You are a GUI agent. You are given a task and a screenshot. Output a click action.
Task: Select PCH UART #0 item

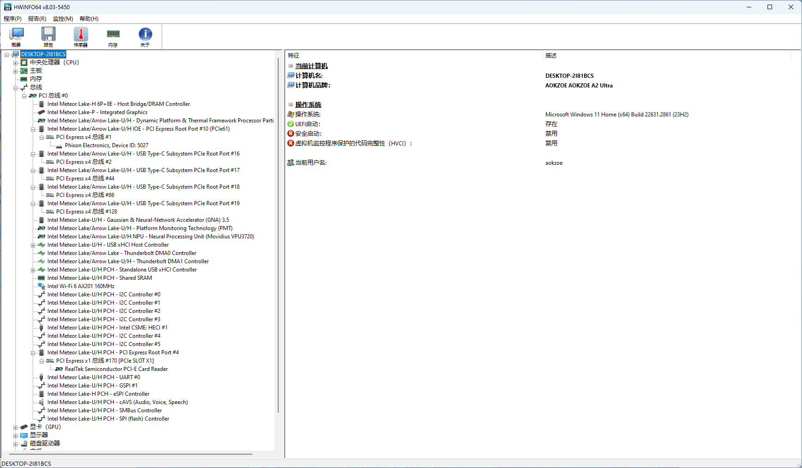tap(94, 377)
